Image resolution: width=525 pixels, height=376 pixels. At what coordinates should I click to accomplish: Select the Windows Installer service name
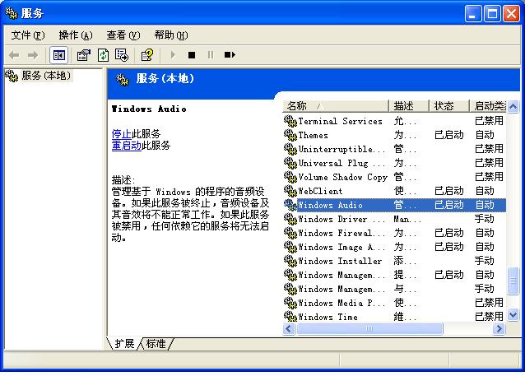tap(340, 261)
